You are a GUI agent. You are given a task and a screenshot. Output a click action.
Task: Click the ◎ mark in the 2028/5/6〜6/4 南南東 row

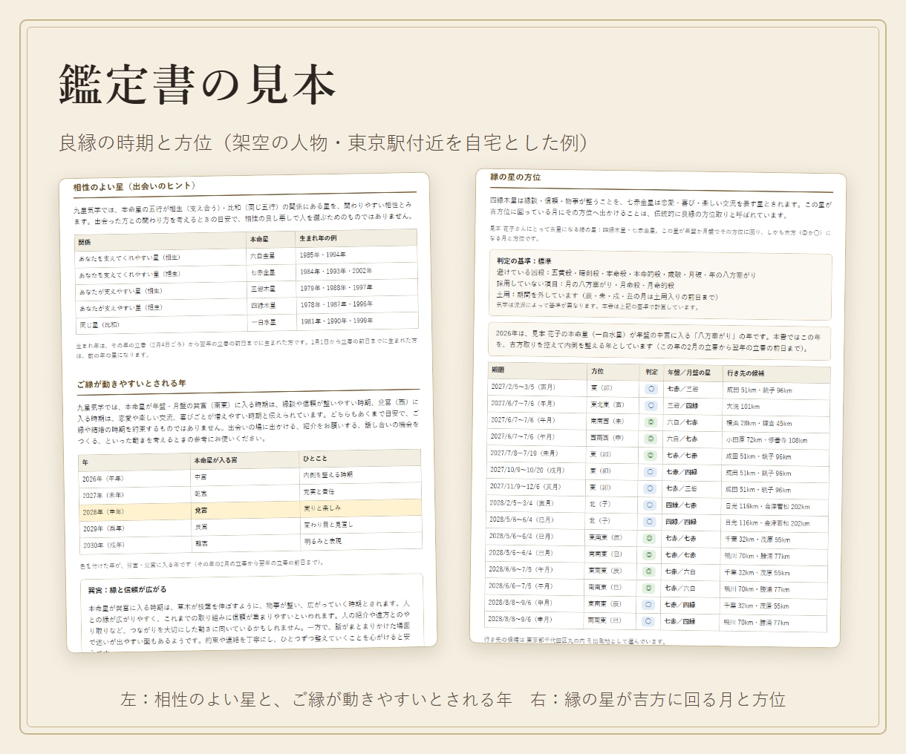(650, 554)
